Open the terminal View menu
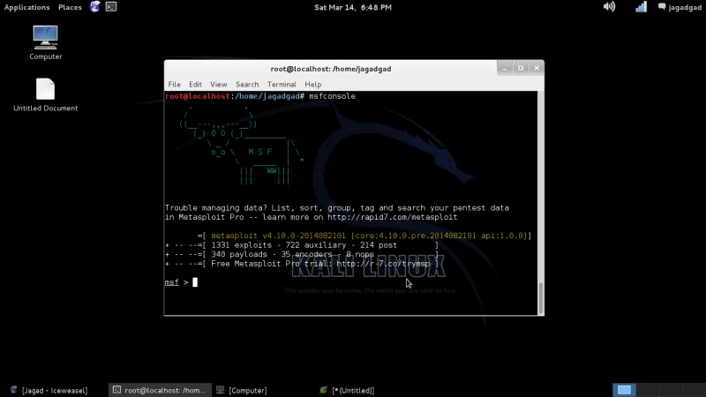706x397 pixels. (218, 84)
